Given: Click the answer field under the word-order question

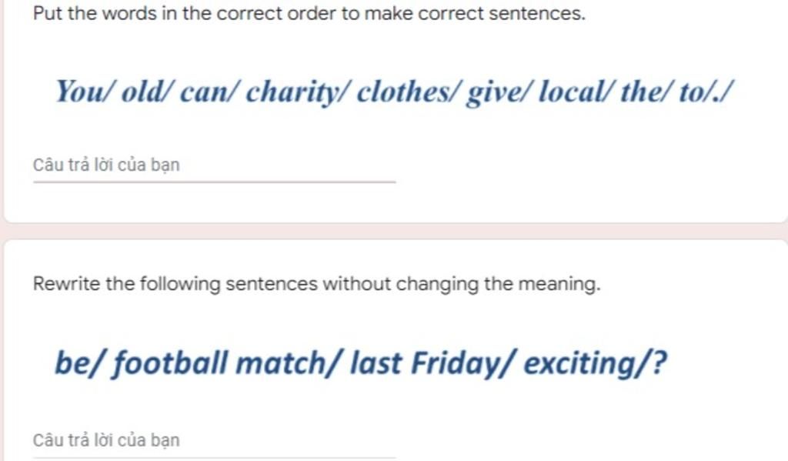Looking at the screenshot, I should point(214,165).
